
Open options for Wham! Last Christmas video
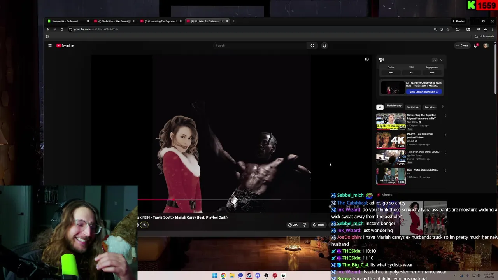click(x=445, y=134)
